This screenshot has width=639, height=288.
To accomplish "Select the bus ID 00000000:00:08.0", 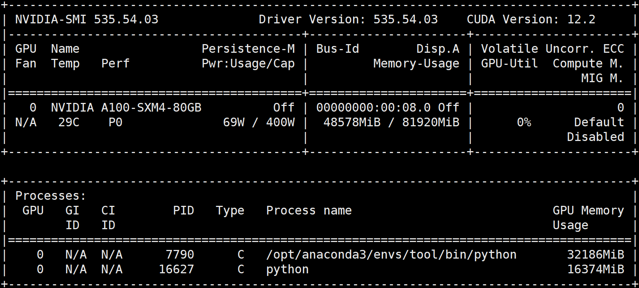I will [x=373, y=107].
